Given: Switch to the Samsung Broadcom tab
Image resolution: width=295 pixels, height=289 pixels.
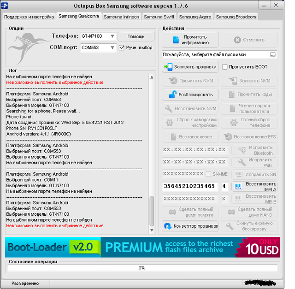Looking at the screenshot, I should [x=236, y=17].
